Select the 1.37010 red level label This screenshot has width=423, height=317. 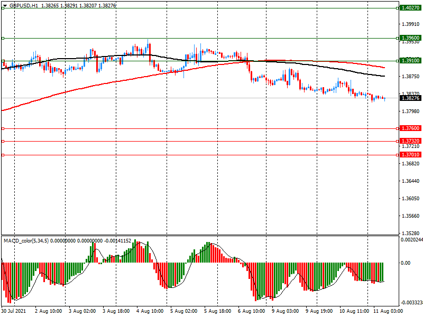coord(410,154)
